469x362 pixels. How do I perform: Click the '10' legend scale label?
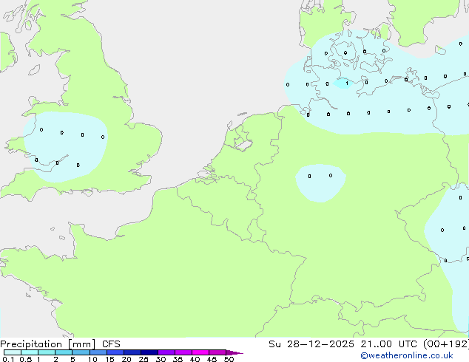[92, 359]
